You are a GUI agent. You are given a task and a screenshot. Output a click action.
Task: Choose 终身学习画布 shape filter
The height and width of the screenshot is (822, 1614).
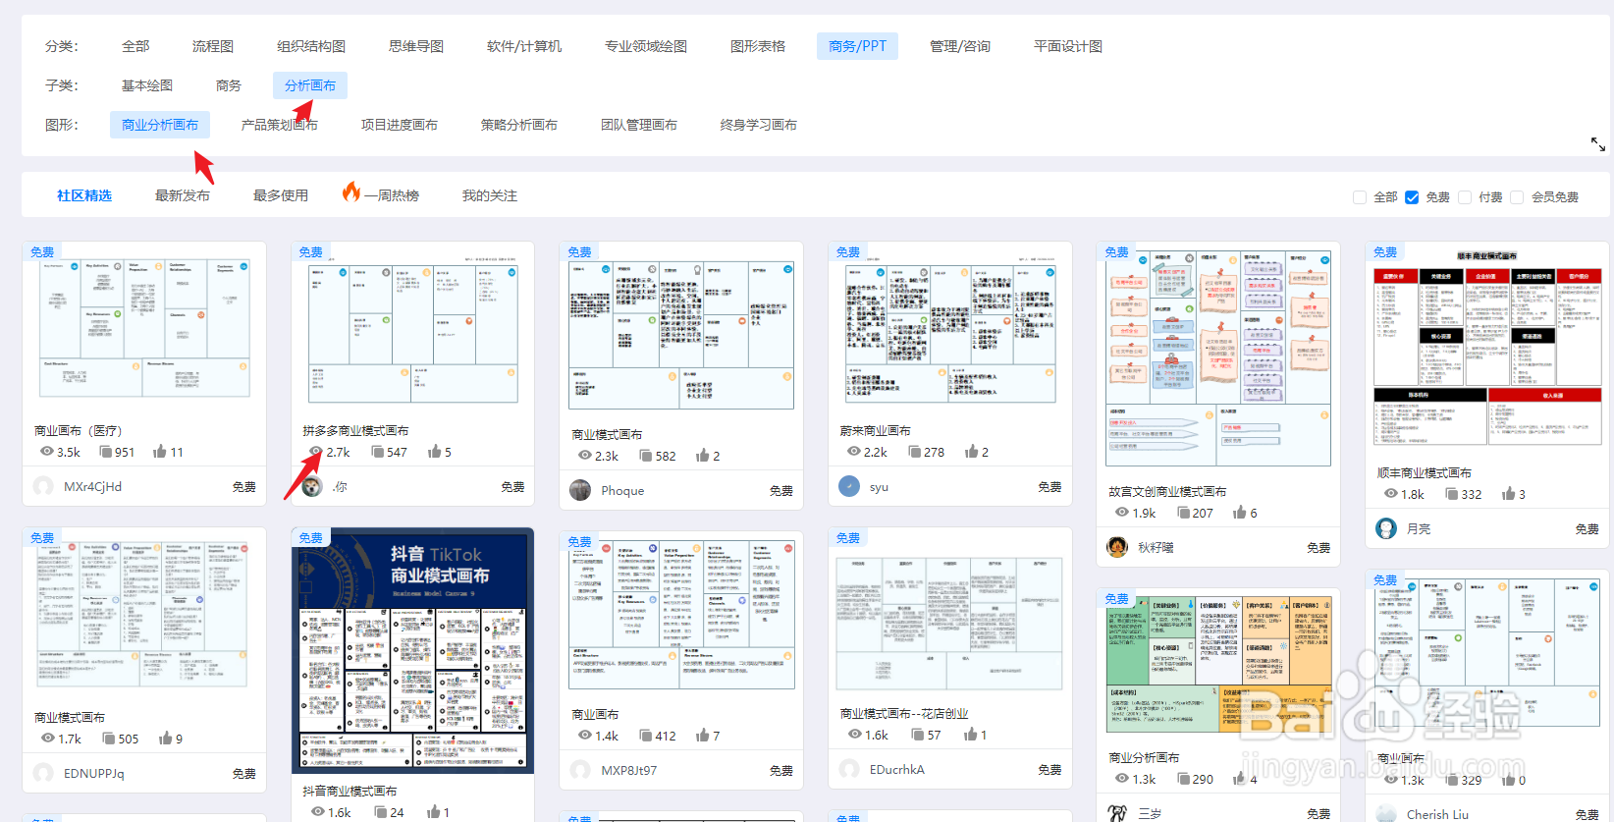point(759,125)
